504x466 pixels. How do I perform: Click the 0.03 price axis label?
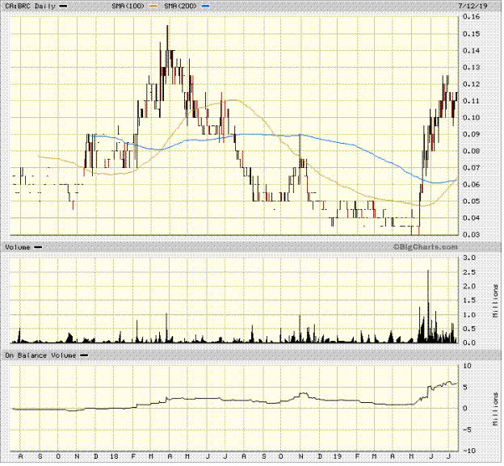(472, 234)
